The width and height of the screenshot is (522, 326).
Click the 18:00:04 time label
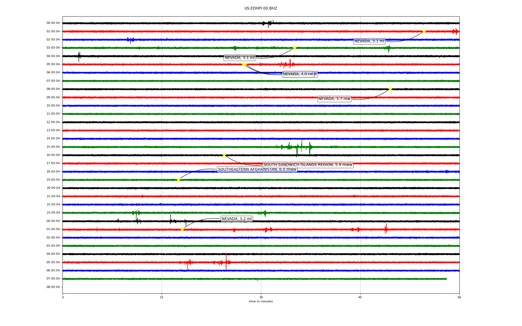tap(53, 171)
